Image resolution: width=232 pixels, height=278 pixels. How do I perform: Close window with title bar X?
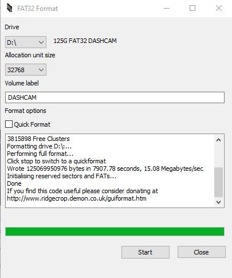click(219, 8)
